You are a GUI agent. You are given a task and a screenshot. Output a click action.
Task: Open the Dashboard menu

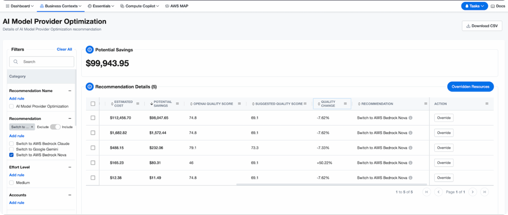coord(20,6)
